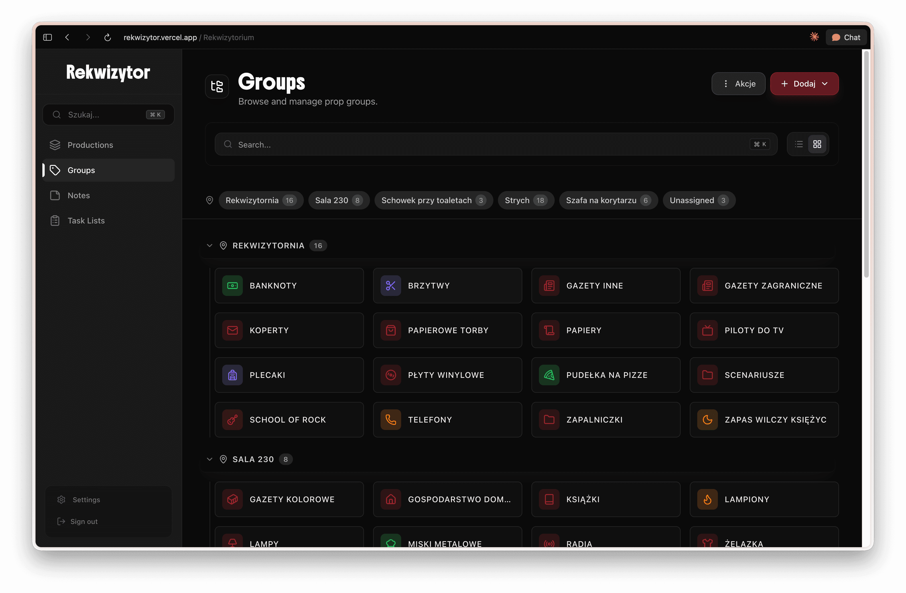Click the SCENARIUSZE folder icon

click(x=707, y=375)
